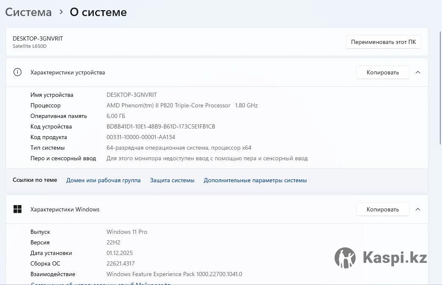
Task: Click the Satellite L650D model name
Action: click(x=30, y=46)
